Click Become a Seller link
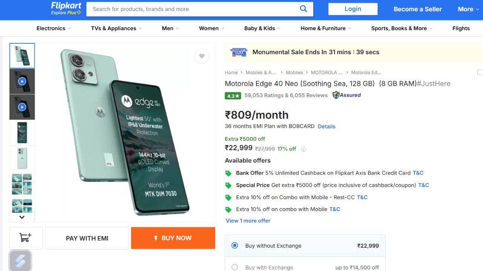Screen dimensions: 483x271 click(418, 9)
